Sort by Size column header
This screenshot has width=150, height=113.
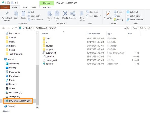click(x=130, y=34)
